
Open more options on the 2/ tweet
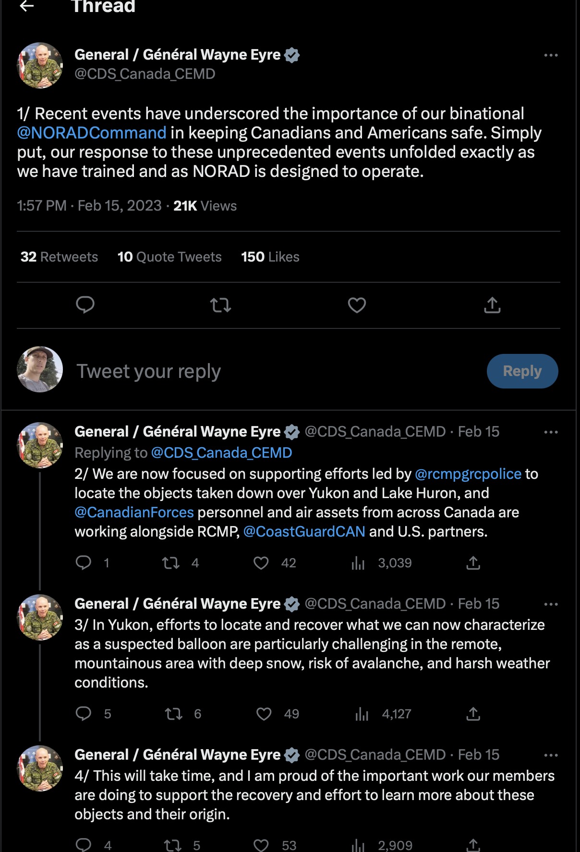click(x=551, y=432)
